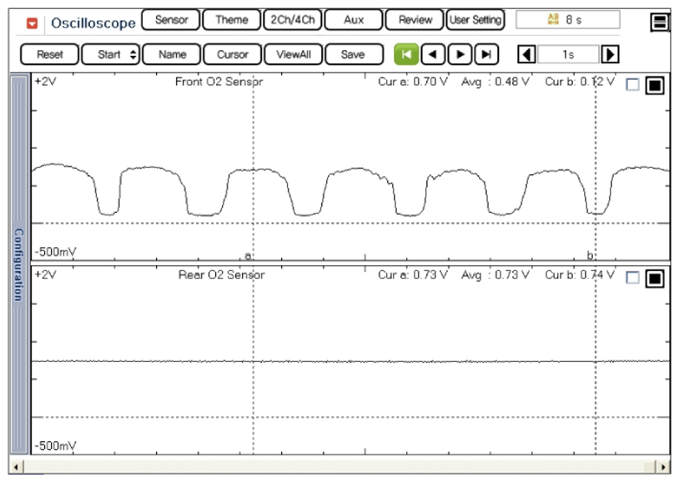
Task: Open the layout icon at top right
Action: click(x=660, y=23)
